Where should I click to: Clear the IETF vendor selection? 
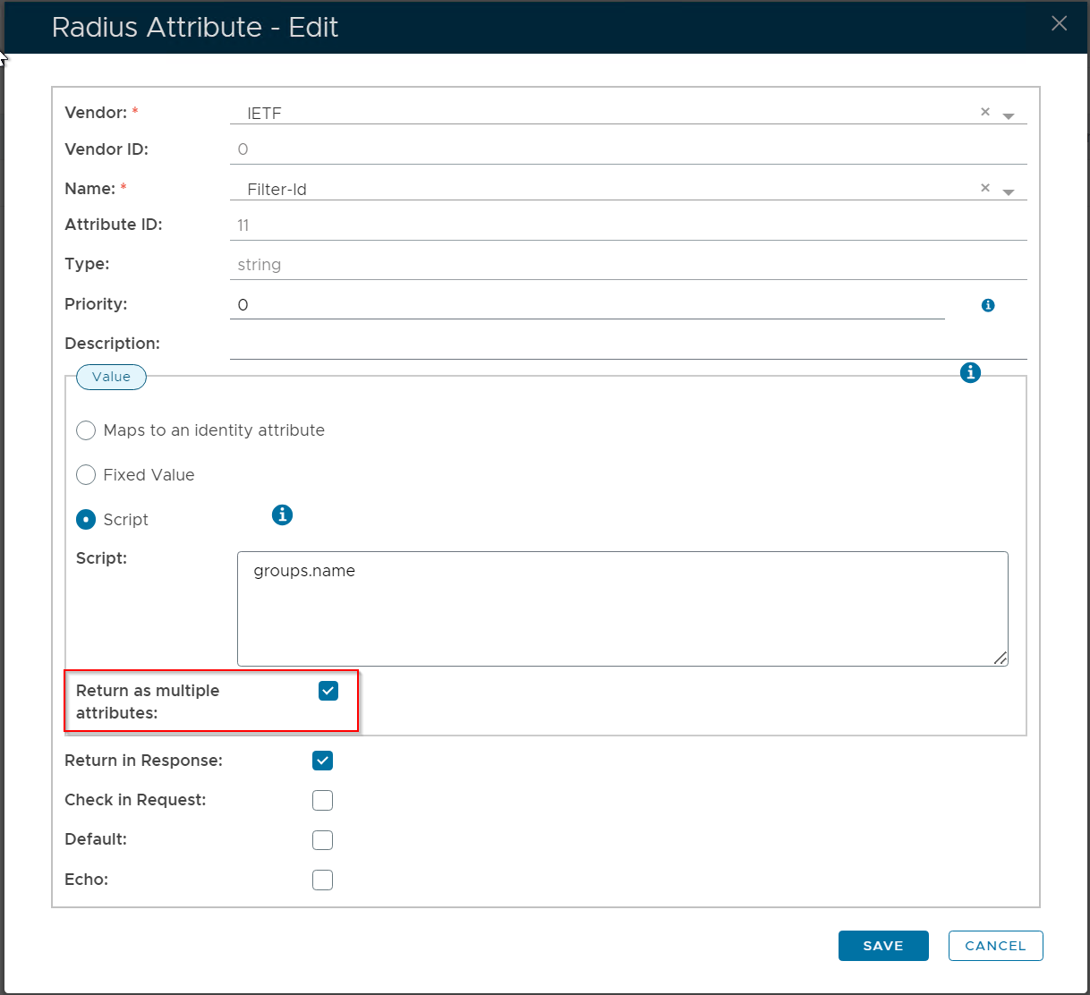coord(984,112)
